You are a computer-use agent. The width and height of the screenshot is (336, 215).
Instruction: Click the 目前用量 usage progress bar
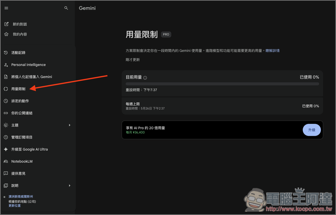tap(222, 84)
